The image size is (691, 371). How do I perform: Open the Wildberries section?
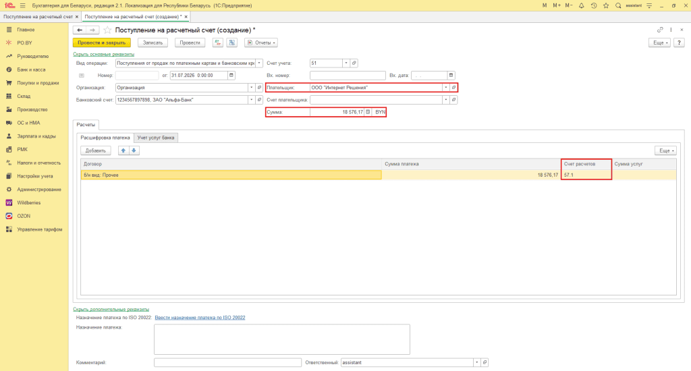click(28, 202)
